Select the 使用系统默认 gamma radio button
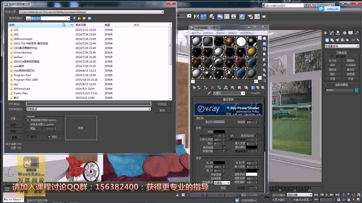This screenshot has width=362, height=203. (x=28, y=125)
